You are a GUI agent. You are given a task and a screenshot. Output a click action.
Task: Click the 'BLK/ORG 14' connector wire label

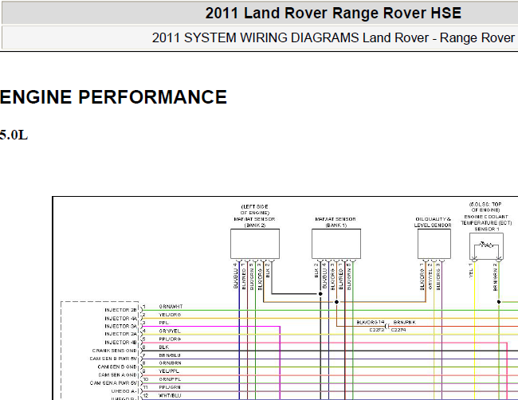pos(371,322)
